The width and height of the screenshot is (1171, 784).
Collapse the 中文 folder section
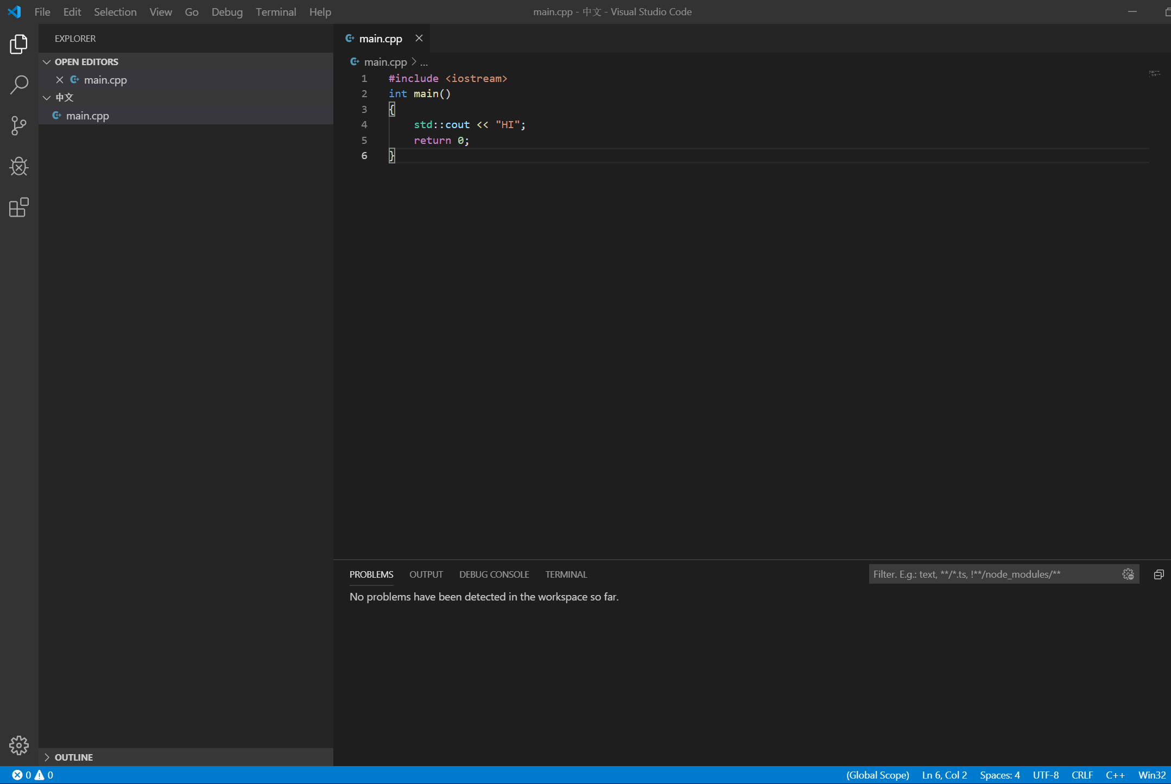(x=47, y=97)
